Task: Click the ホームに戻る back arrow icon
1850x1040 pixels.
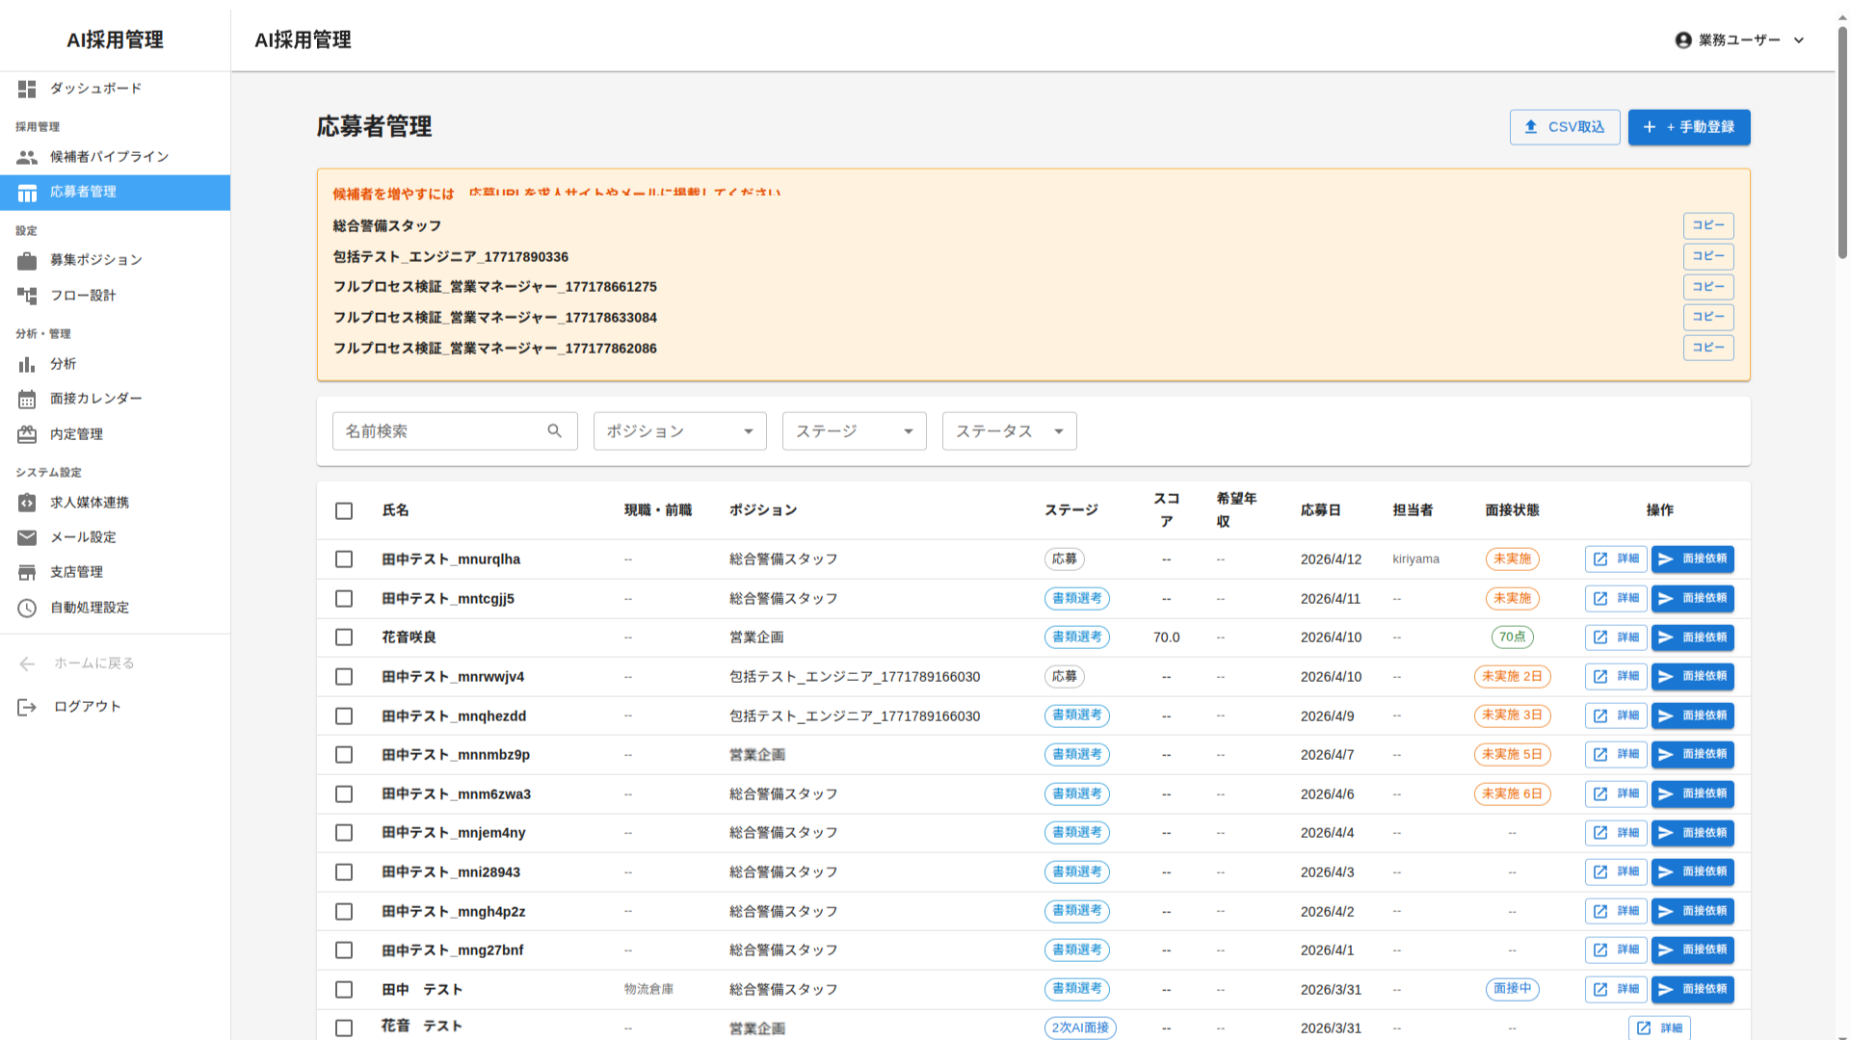Action: tap(27, 663)
